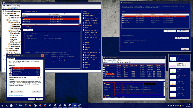Click Optimize button in Optimize Drives

click(x=183, y=31)
